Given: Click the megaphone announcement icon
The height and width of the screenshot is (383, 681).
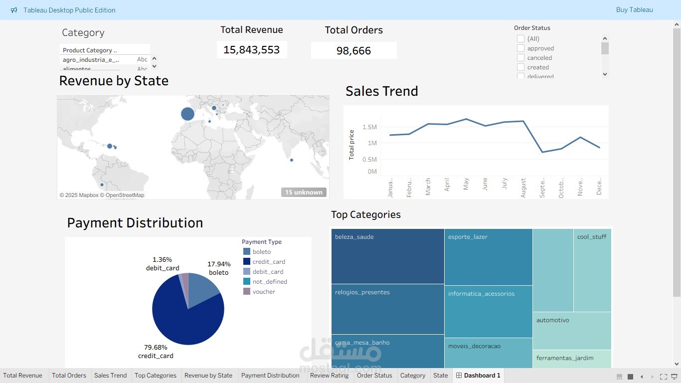Looking at the screenshot, I should click(x=14, y=10).
